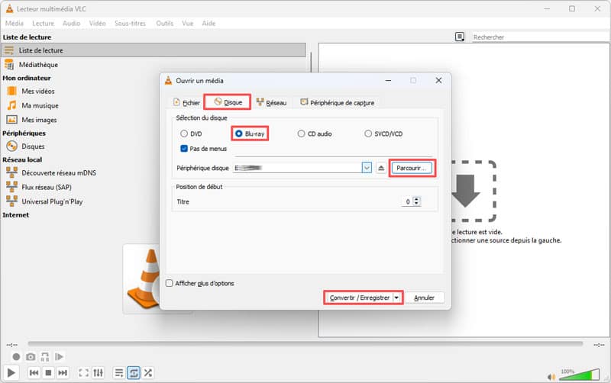Open the Sous-titres menu
This screenshot has height=383, width=611.
pos(131,24)
